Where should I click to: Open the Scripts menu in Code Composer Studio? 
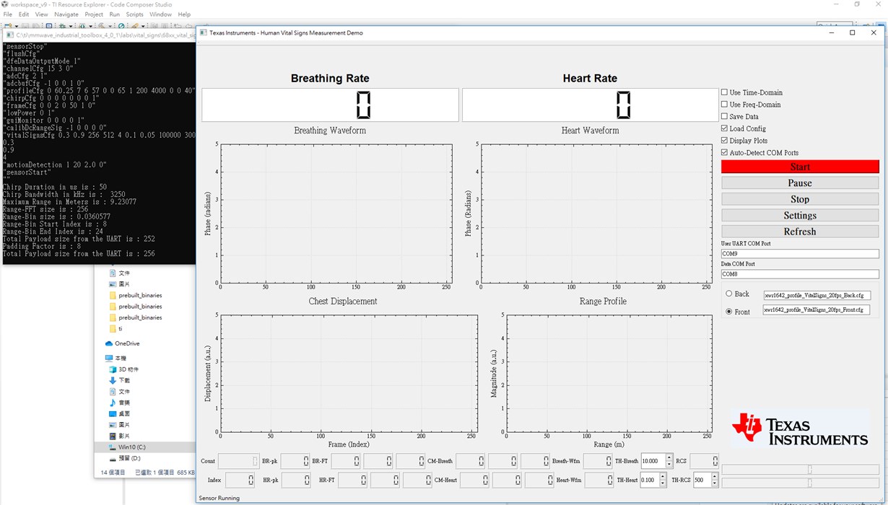pos(134,14)
